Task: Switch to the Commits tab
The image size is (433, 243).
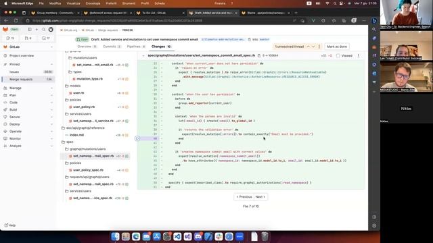Action: pyautogui.click(x=112, y=47)
